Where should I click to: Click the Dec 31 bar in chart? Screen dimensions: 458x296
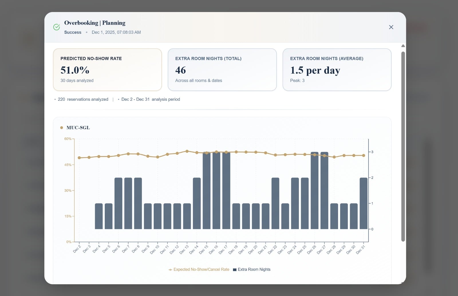coord(364,203)
